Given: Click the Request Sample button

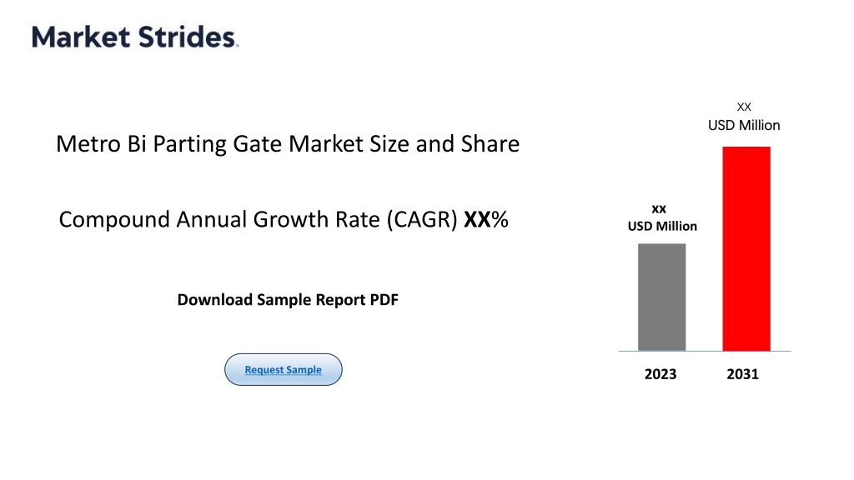Looking at the screenshot, I should 284,369.
